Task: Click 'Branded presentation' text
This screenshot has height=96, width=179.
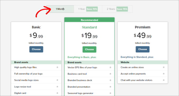Action: [79, 87]
